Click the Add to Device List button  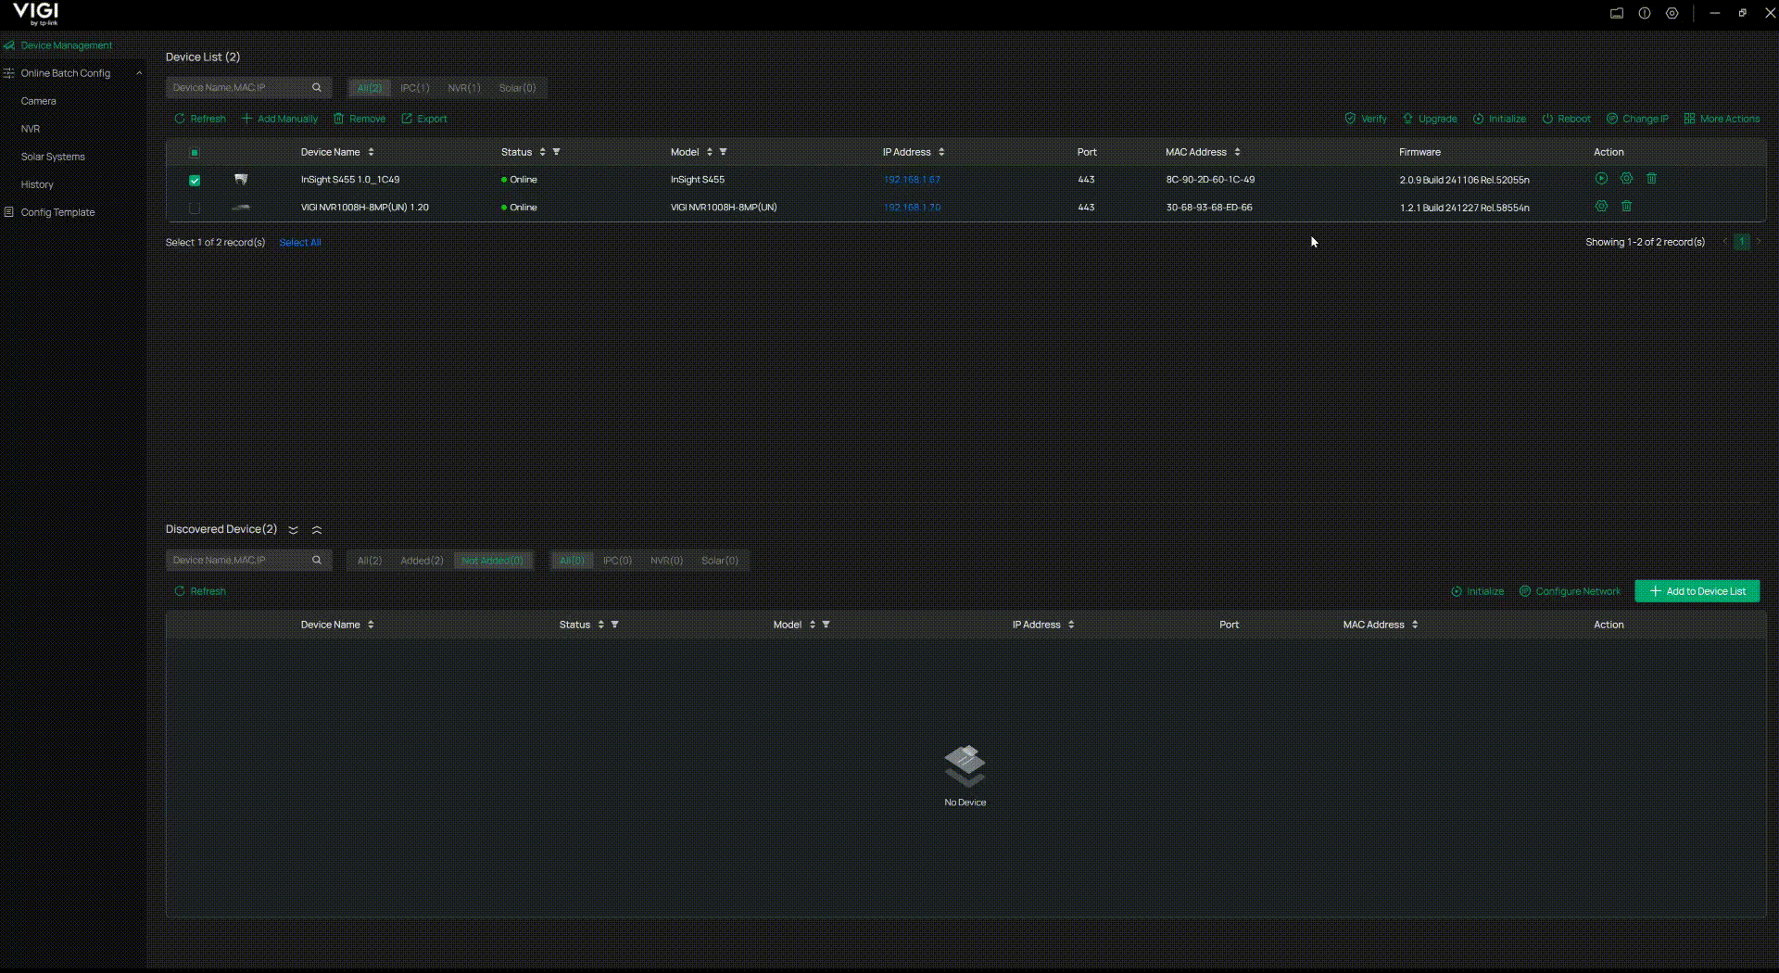[1697, 590]
